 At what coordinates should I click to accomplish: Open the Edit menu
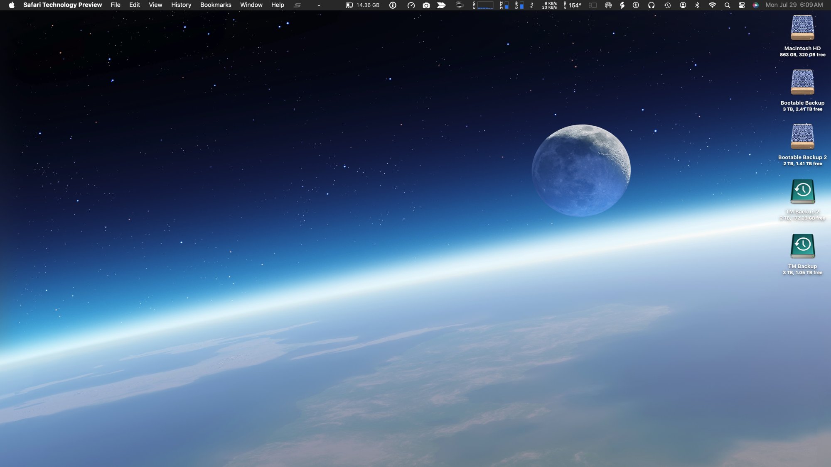[x=135, y=5]
